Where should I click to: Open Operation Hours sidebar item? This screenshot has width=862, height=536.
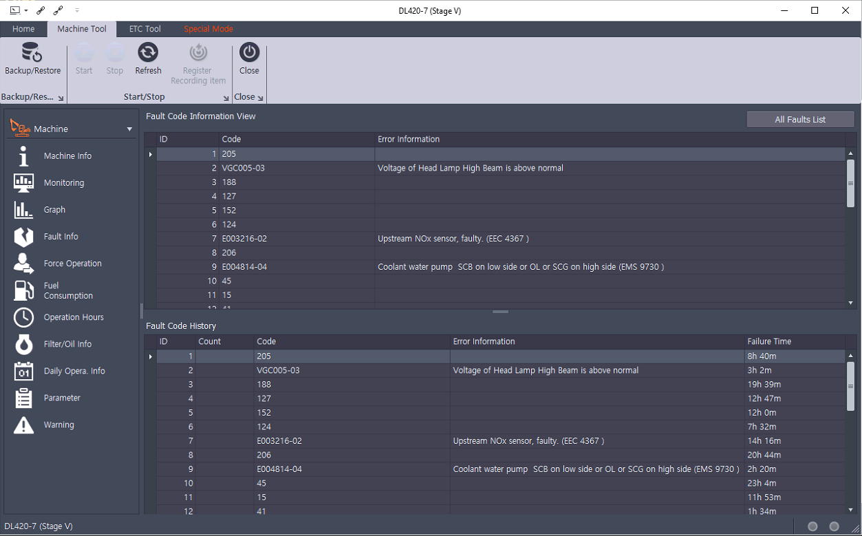point(74,317)
